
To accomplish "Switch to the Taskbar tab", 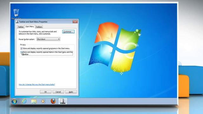I will [x=21, y=27].
